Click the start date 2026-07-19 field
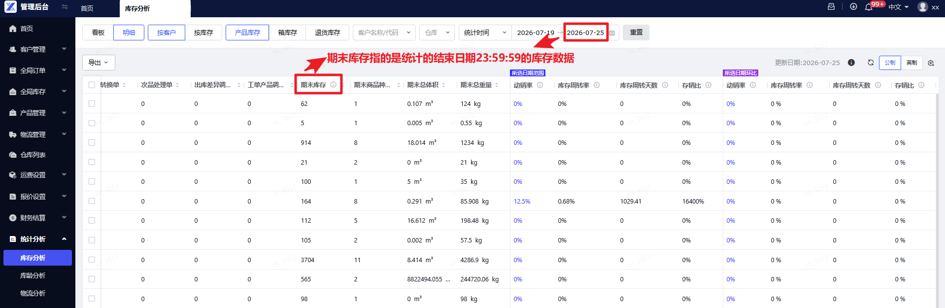Image resolution: width=945 pixels, height=308 pixels. [536, 33]
